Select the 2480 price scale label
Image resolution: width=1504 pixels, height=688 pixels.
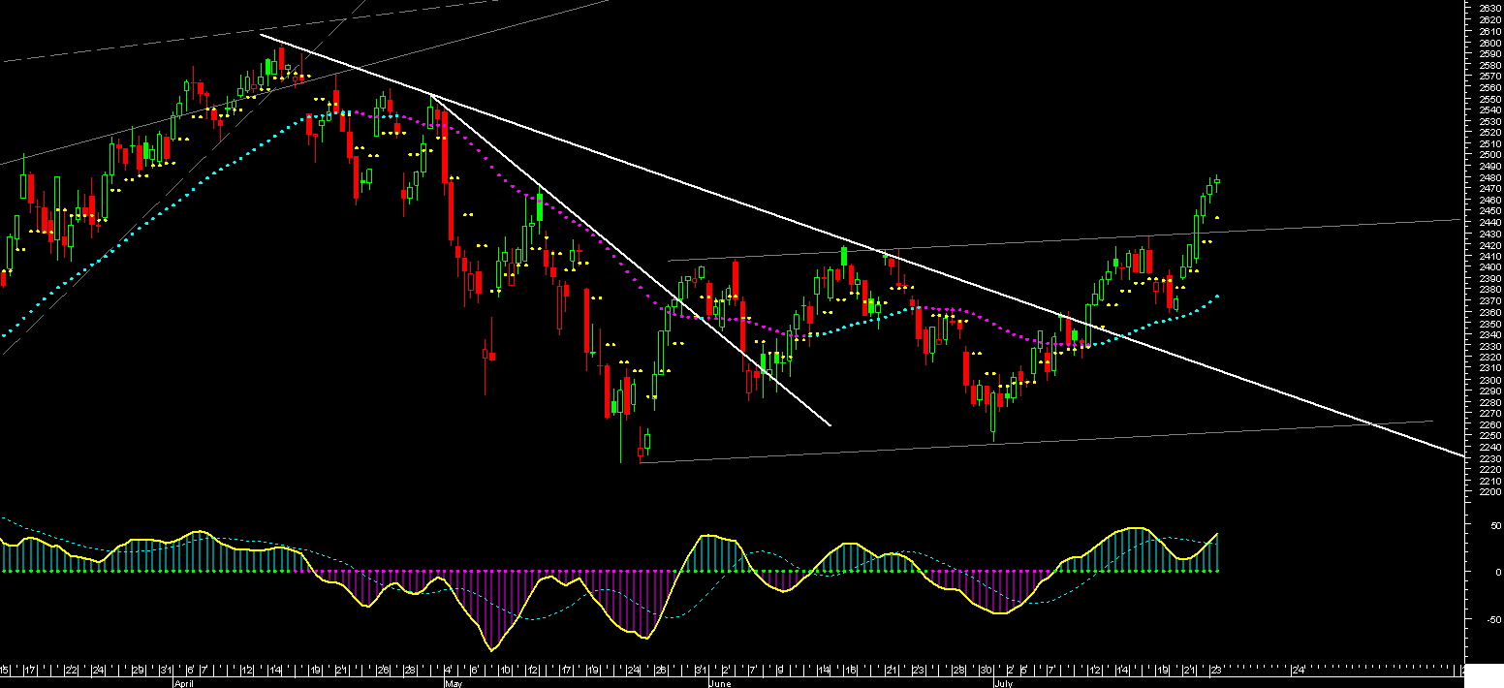pyautogui.click(x=1489, y=178)
